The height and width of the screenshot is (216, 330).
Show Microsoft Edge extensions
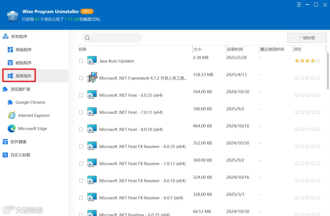[x=33, y=128]
